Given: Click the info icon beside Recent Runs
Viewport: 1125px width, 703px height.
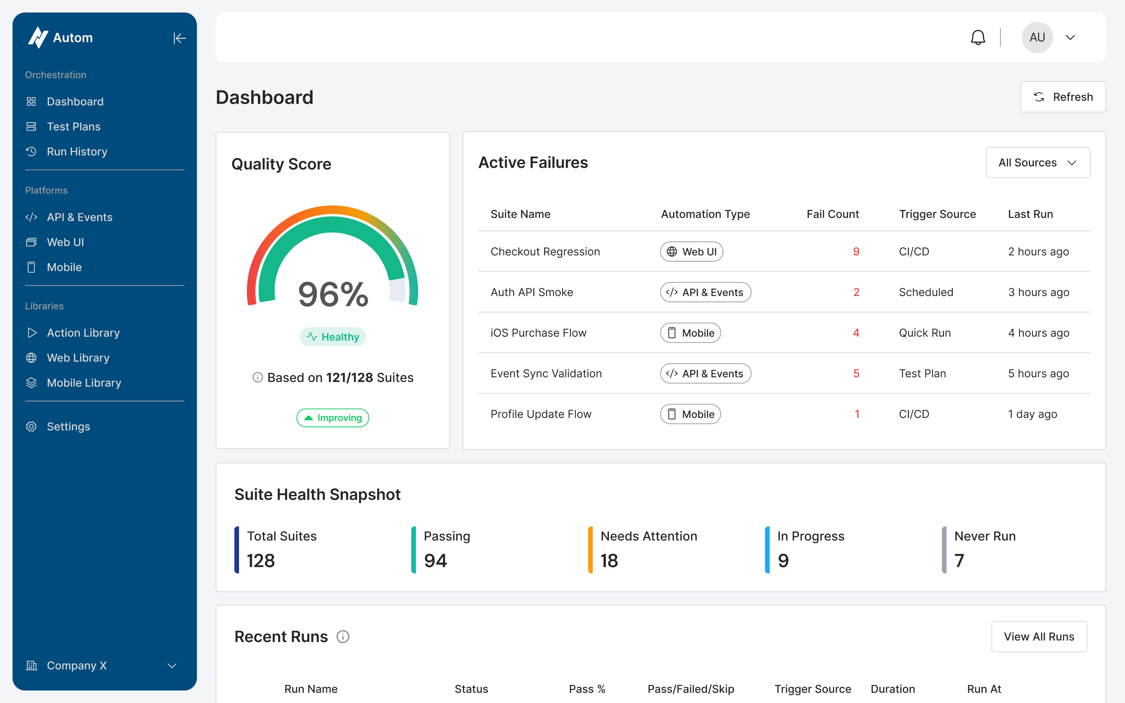Looking at the screenshot, I should click(x=343, y=637).
